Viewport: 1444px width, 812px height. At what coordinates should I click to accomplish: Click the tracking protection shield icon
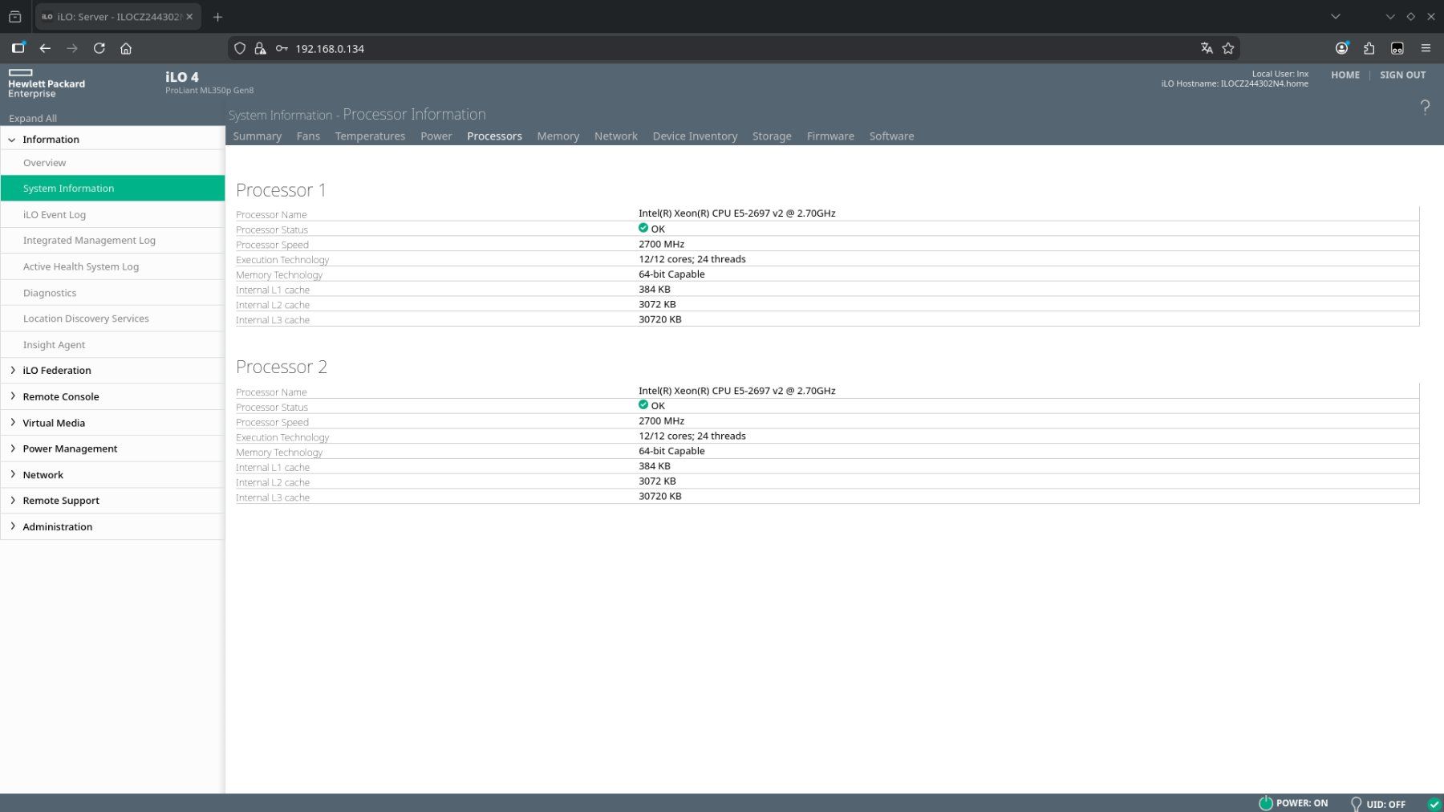(240, 48)
